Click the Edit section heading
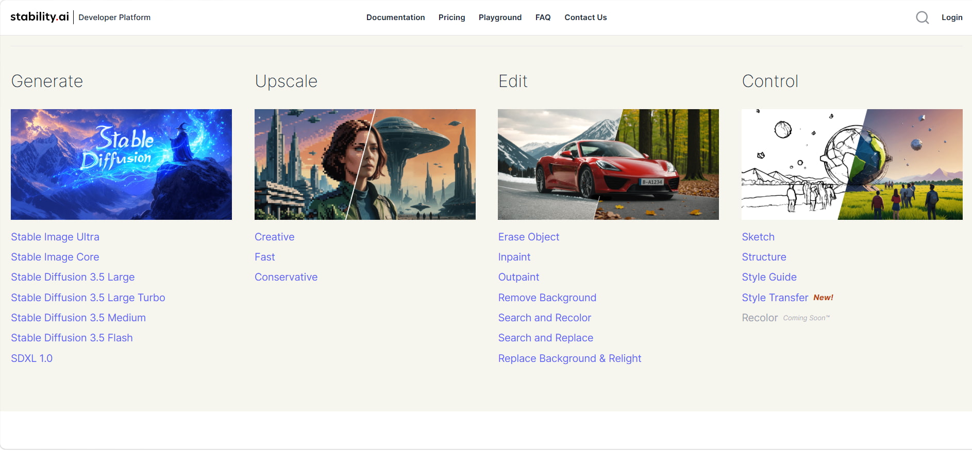 513,81
